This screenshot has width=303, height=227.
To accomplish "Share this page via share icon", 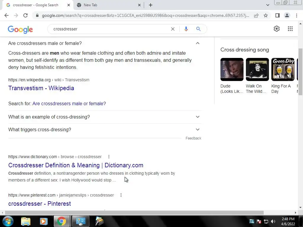I will [x=256, y=15].
